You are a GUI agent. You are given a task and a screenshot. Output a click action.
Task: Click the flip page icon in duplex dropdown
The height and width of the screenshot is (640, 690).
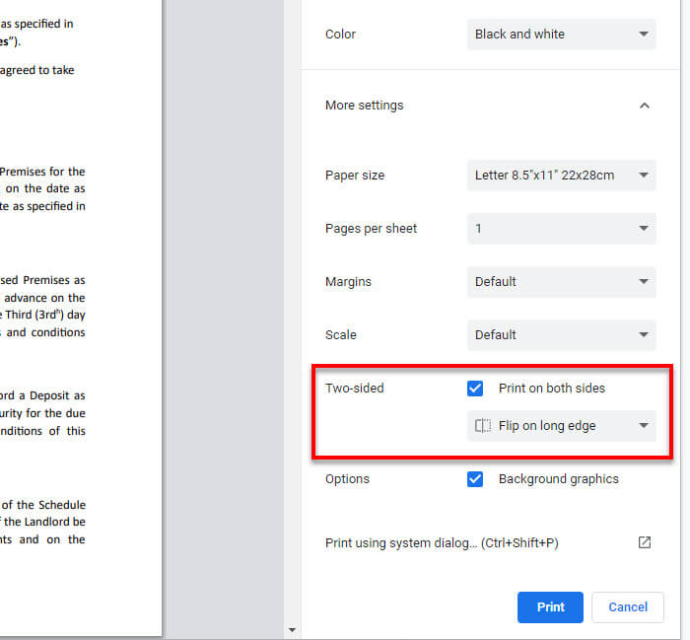483,426
